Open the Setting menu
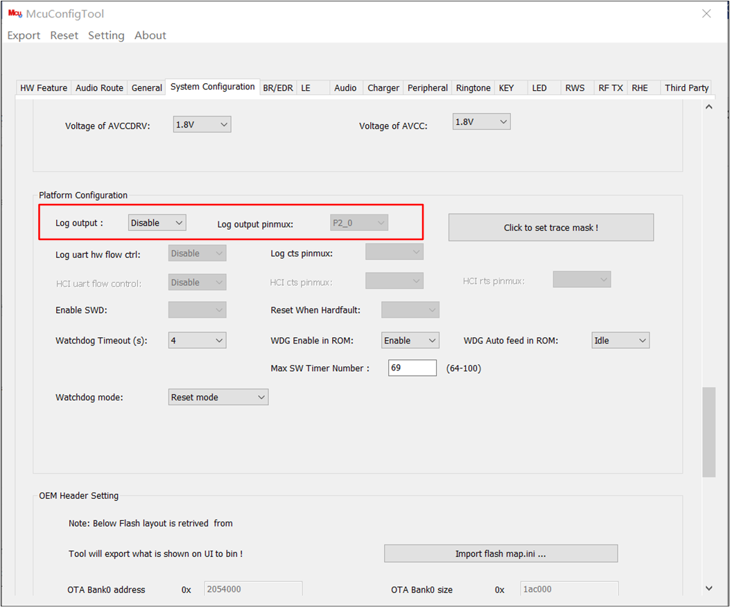 (106, 35)
